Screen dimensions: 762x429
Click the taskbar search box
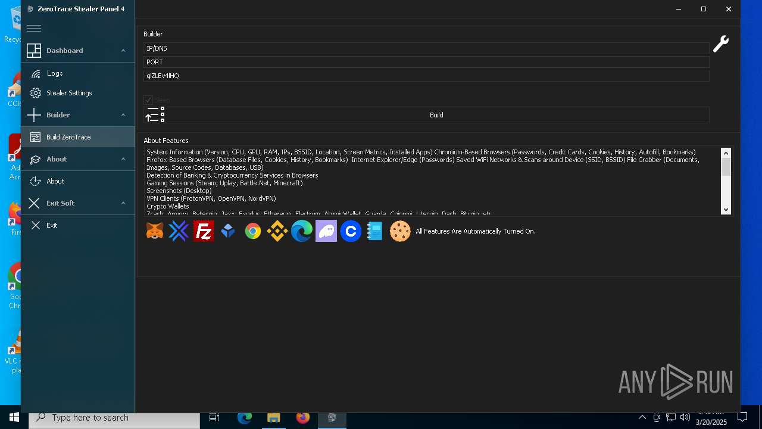click(114, 418)
